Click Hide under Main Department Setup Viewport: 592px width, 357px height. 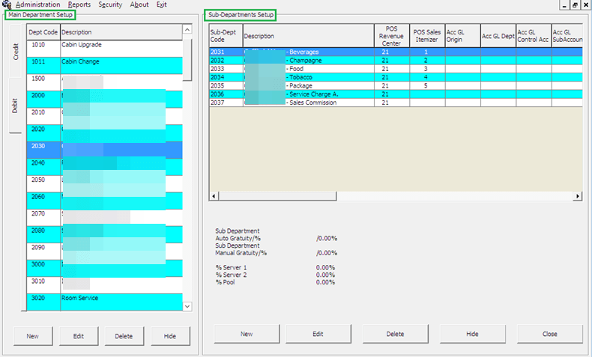(170, 336)
